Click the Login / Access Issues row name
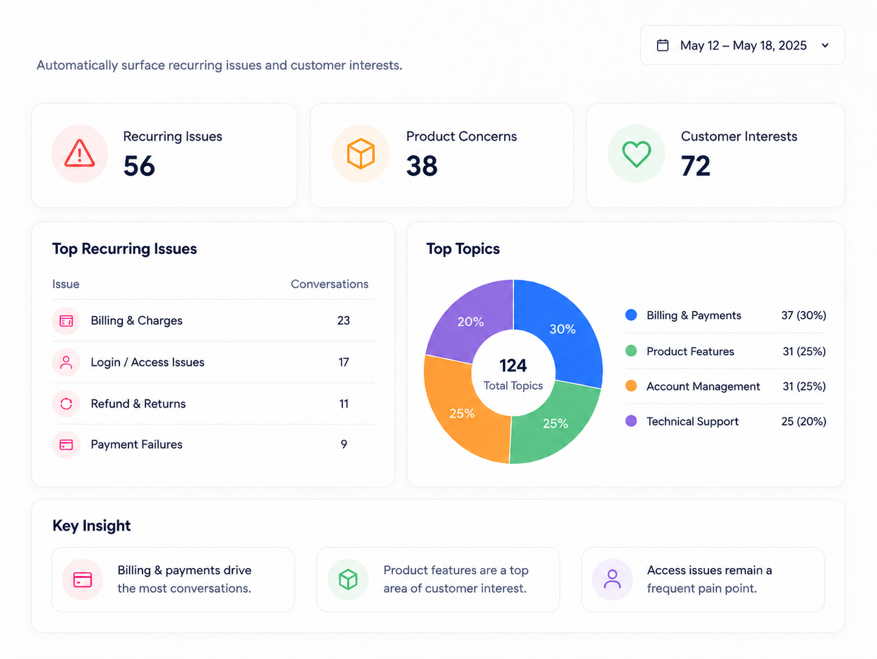This screenshot has width=877, height=659. [147, 363]
